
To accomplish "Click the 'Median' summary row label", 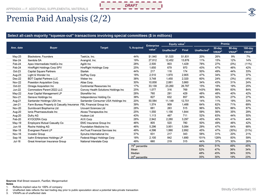I will pos(135,153).
